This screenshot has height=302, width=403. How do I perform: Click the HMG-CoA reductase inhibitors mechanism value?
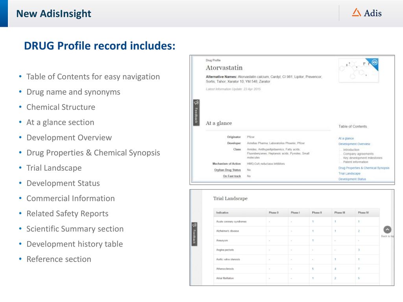(266, 164)
